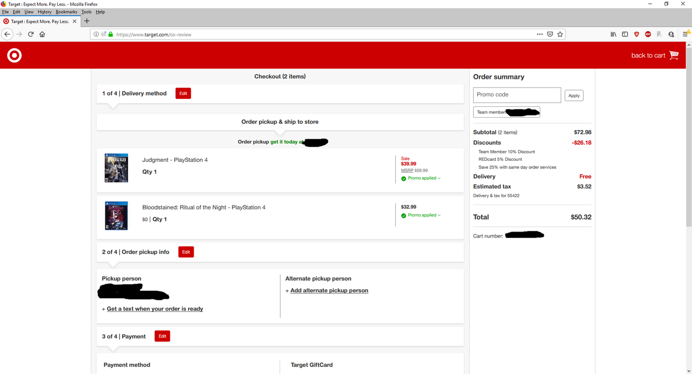Edit the Delivery method section

click(183, 93)
